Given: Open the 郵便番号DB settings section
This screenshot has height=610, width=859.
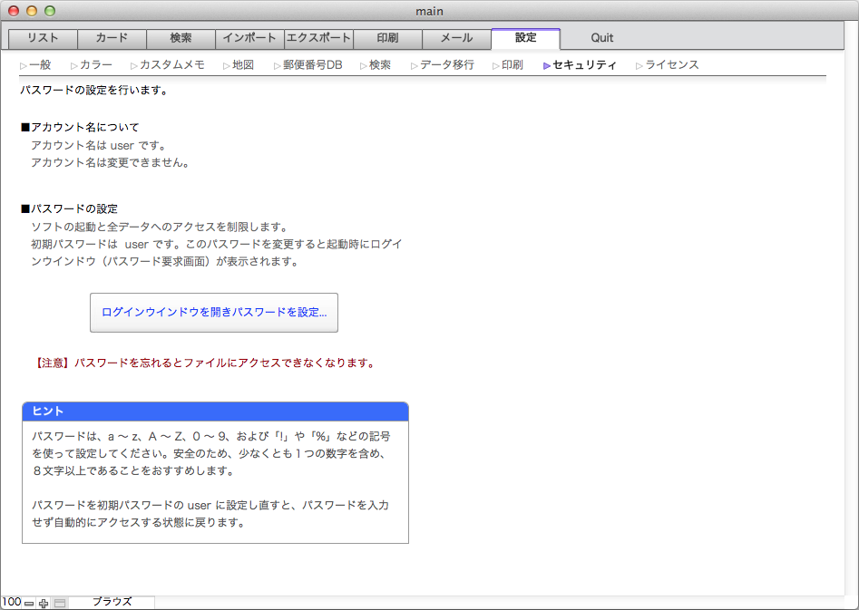Looking at the screenshot, I should coord(312,65).
